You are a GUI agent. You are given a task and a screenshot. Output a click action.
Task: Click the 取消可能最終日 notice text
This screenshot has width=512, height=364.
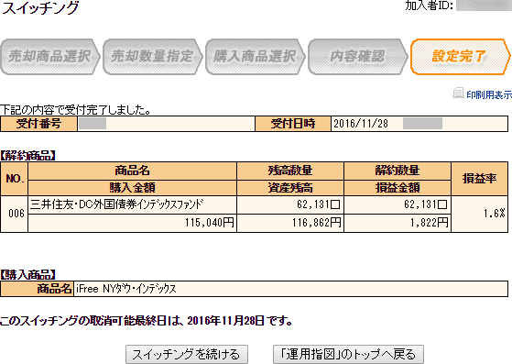(147, 321)
